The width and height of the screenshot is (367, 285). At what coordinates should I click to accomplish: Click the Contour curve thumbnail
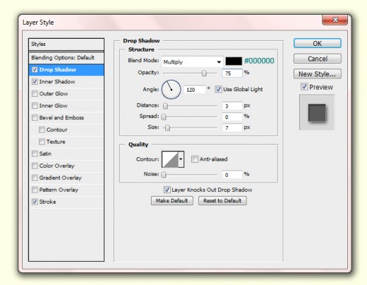[170, 159]
